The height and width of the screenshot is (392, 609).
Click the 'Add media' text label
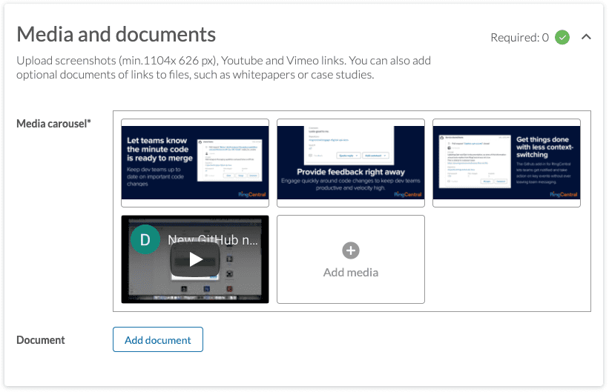click(351, 272)
